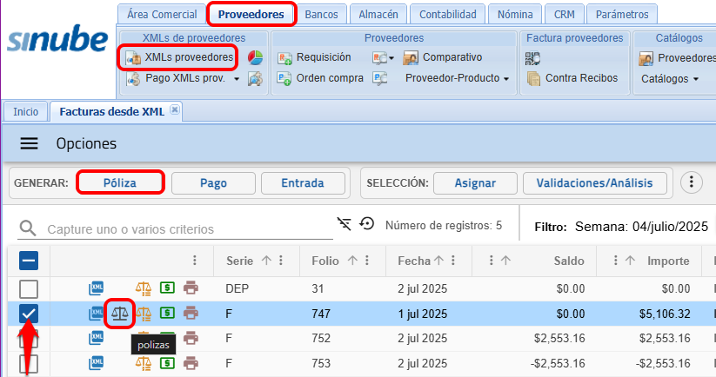Close the Facturas desde XML tab
This screenshot has height=377, width=716.
[x=175, y=109]
